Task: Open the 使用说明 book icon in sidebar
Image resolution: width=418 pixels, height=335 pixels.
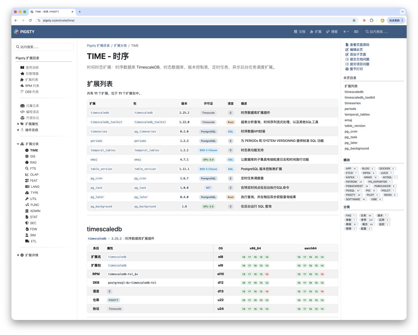Action: tap(22, 68)
